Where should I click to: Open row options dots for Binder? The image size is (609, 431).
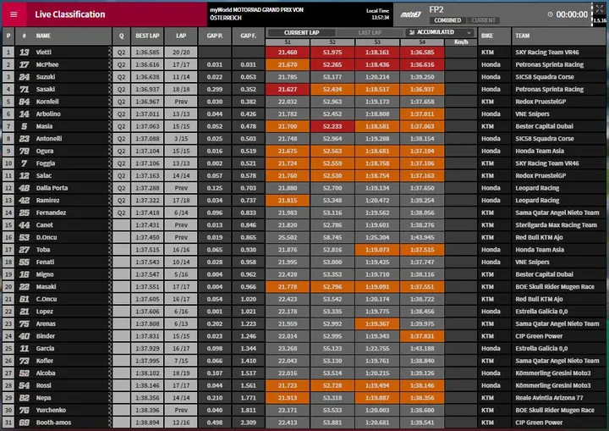pyautogui.click(x=109, y=336)
